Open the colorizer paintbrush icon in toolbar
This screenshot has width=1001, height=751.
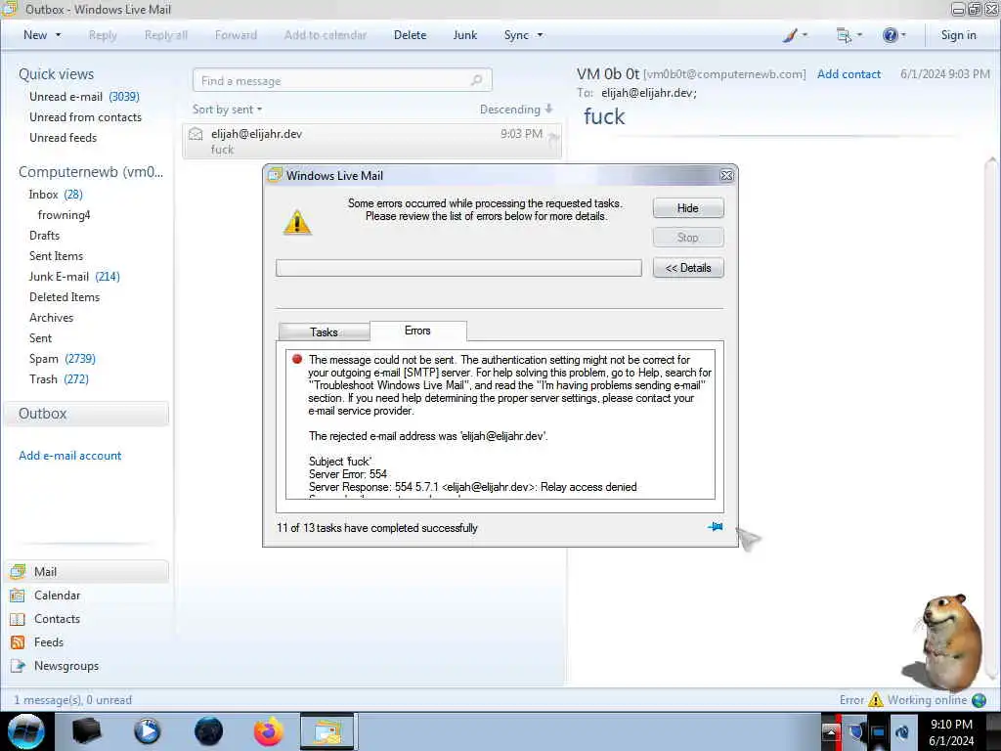[790, 35]
